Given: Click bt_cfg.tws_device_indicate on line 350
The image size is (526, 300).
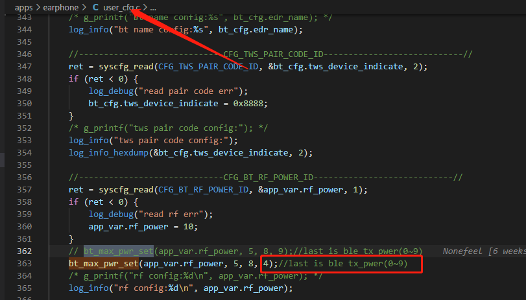Looking at the screenshot, I should coord(153,103).
